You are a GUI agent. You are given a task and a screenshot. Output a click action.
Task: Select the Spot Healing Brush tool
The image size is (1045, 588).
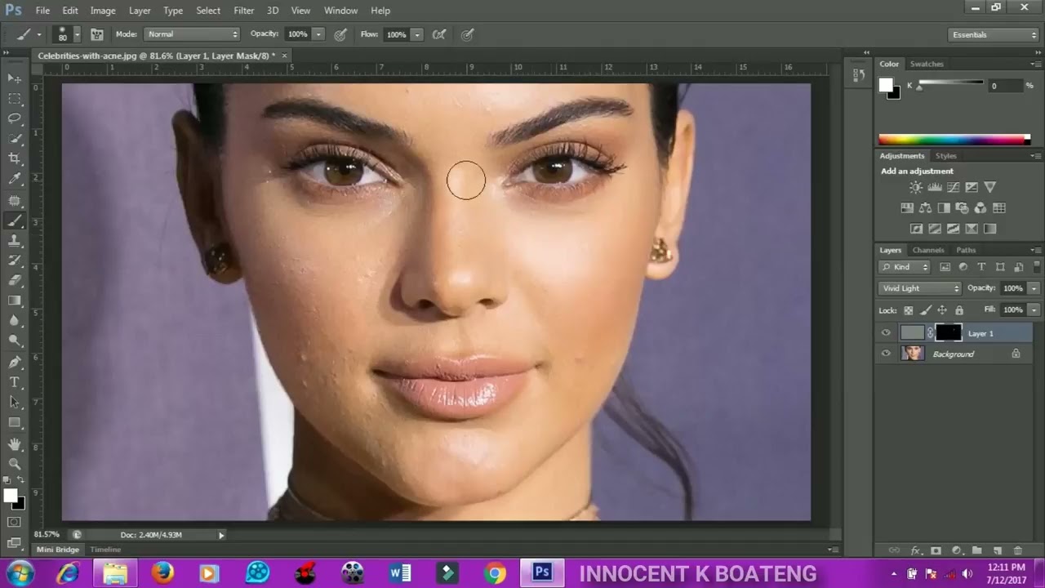[15, 200]
